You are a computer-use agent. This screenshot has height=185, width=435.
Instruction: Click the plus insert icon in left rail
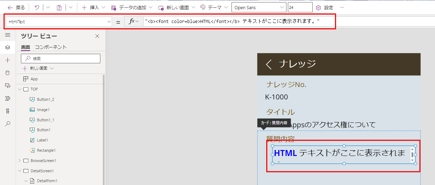coord(7,60)
